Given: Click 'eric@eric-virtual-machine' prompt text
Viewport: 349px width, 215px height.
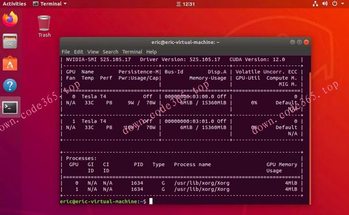Looking at the screenshot, I should pyautogui.click(x=99, y=201).
